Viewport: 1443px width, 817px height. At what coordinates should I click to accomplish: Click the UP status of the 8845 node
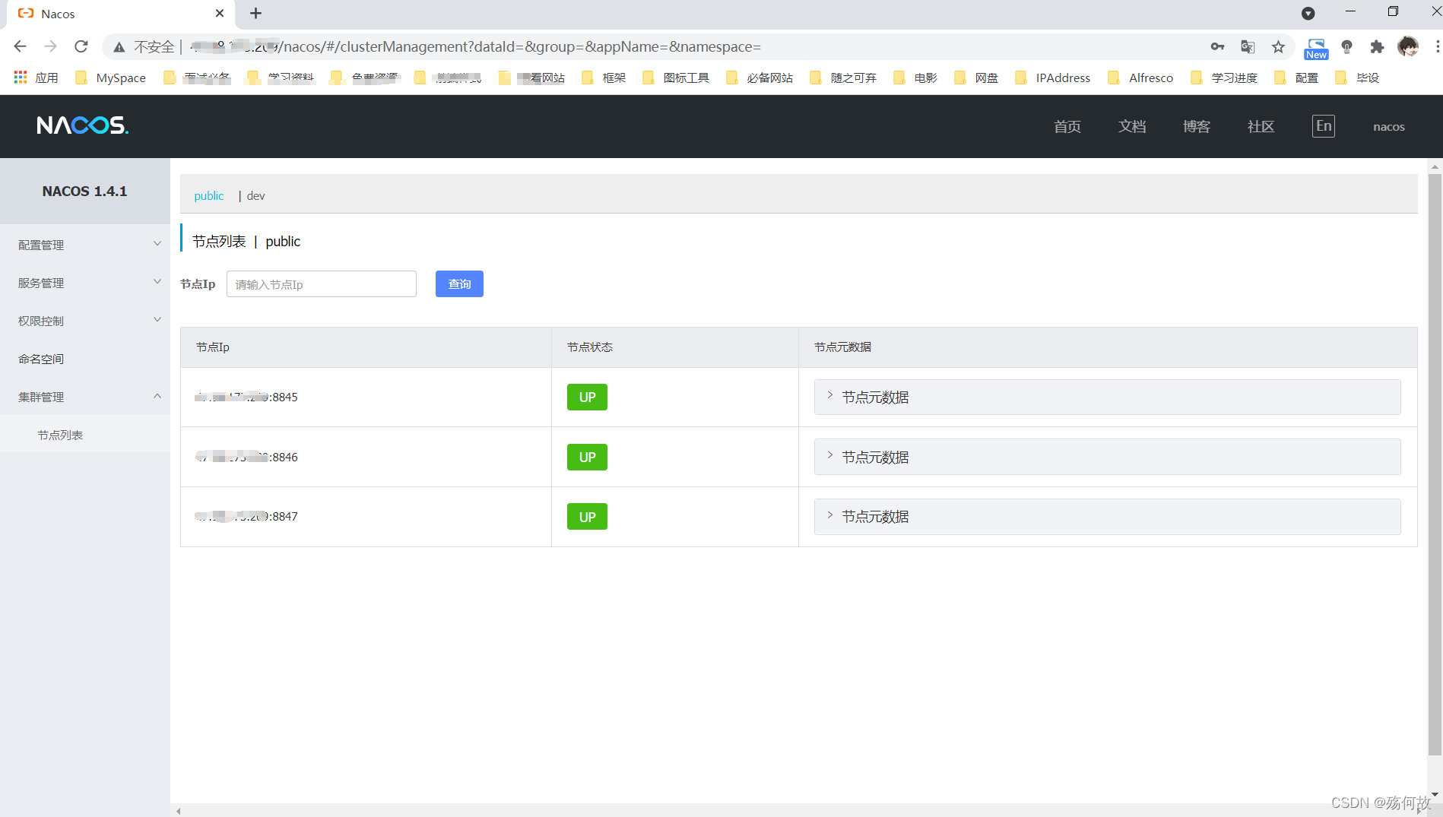point(587,397)
